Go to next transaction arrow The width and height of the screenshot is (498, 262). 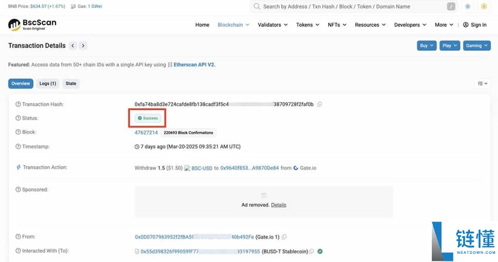click(83, 46)
